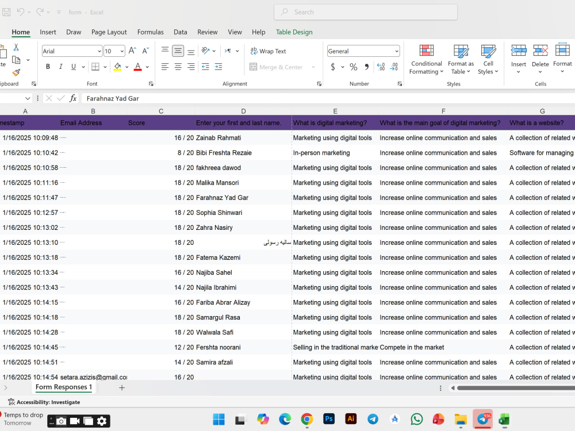Select the Form Responses 1 sheet tab
This screenshot has height=431, width=575.
tap(64, 387)
